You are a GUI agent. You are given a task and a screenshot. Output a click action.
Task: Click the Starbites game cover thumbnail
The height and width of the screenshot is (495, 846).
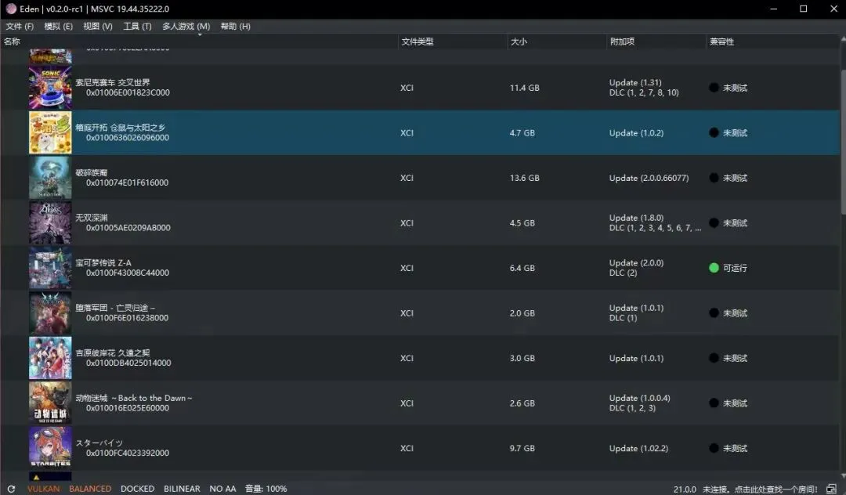pyautogui.click(x=50, y=447)
